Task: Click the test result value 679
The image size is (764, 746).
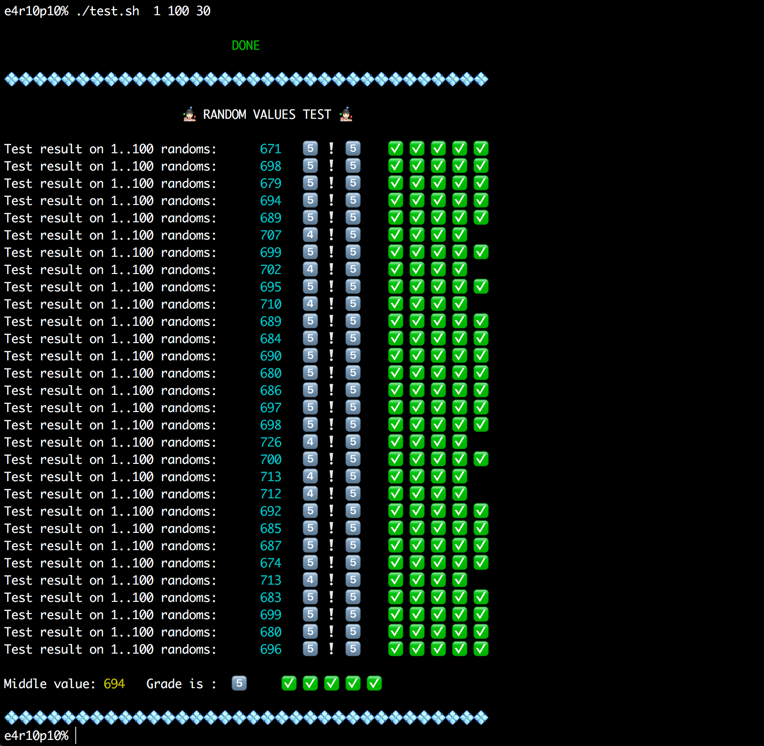Action: tap(271, 183)
